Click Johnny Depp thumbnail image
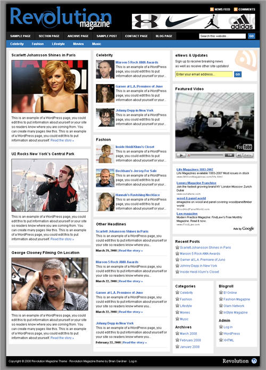 [x=105, y=117]
